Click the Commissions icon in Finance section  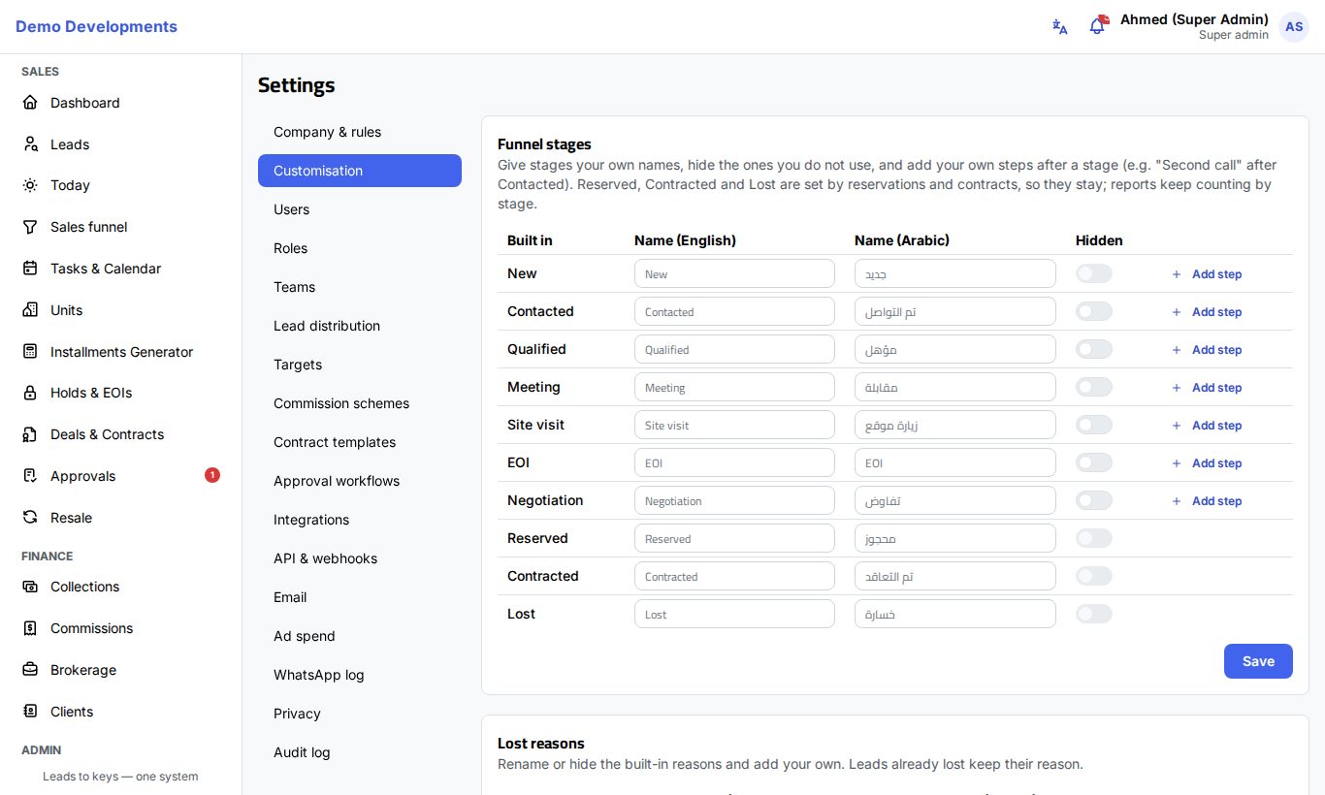click(30, 628)
